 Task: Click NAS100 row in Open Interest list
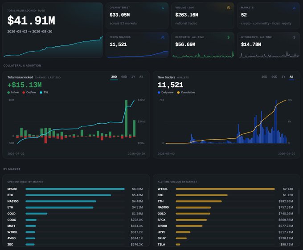pos(75,202)
